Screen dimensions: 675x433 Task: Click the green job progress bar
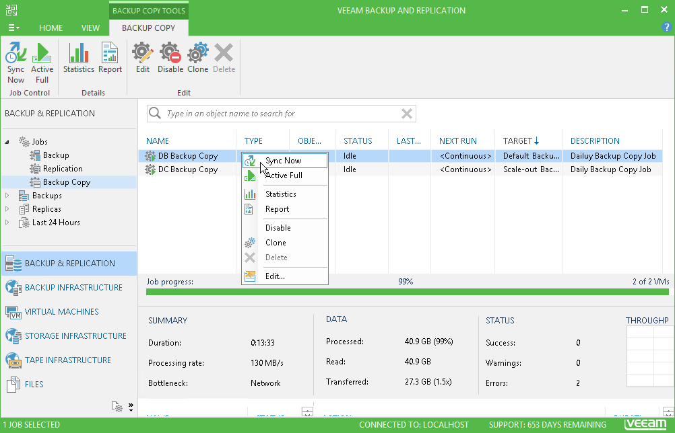(x=408, y=292)
